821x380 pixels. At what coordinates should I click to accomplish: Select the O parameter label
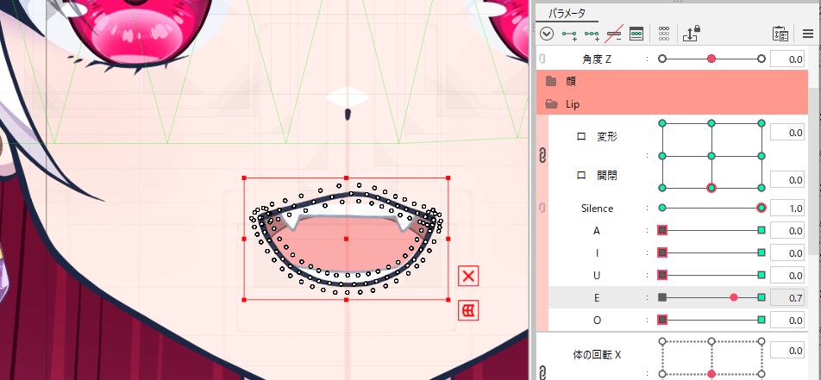[x=597, y=320]
